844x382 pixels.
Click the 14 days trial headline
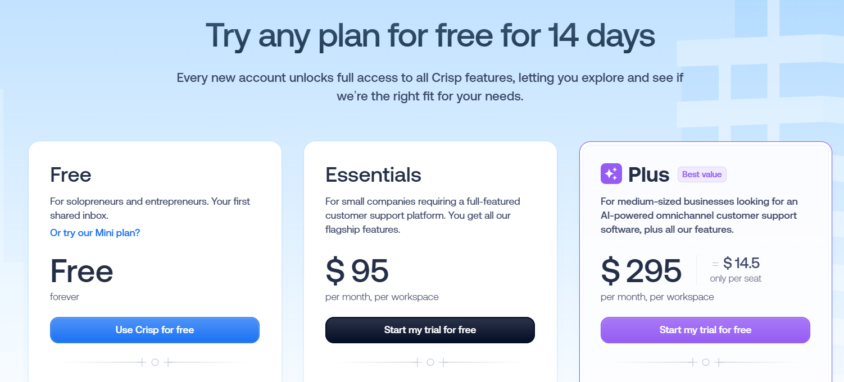pyautogui.click(x=430, y=35)
